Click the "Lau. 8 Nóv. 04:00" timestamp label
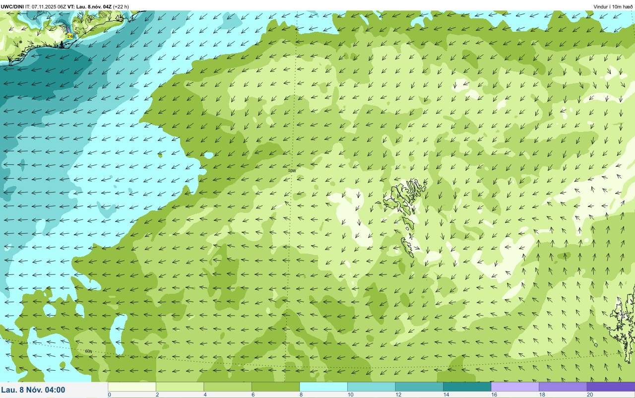This screenshot has width=635, height=398. 33,390
